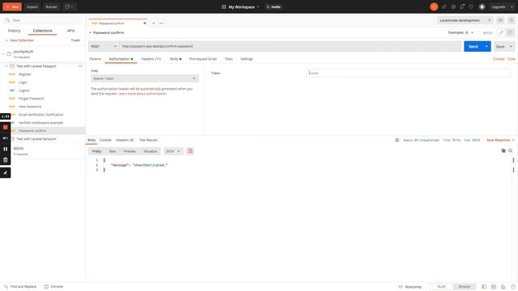The height and width of the screenshot is (291, 518).
Task: Toggle the two pane view icon in status bar
Action: click(x=494, y=287)
